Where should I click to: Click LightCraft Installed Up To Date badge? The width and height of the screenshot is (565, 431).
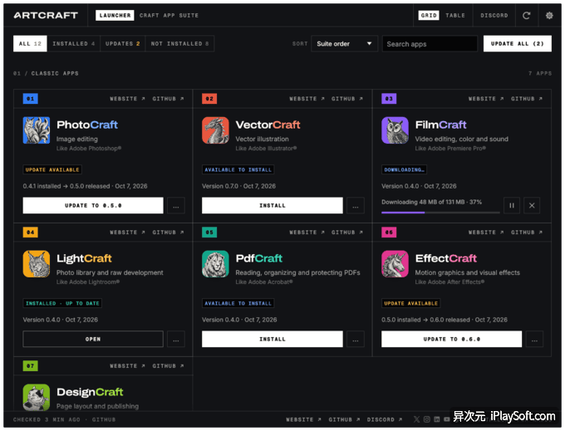click(x=62, y=303)
